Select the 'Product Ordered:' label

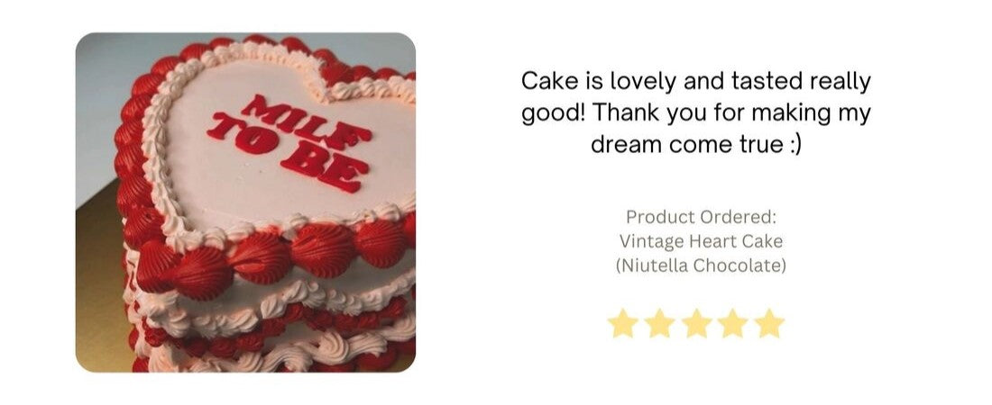(x=701, y=217)
